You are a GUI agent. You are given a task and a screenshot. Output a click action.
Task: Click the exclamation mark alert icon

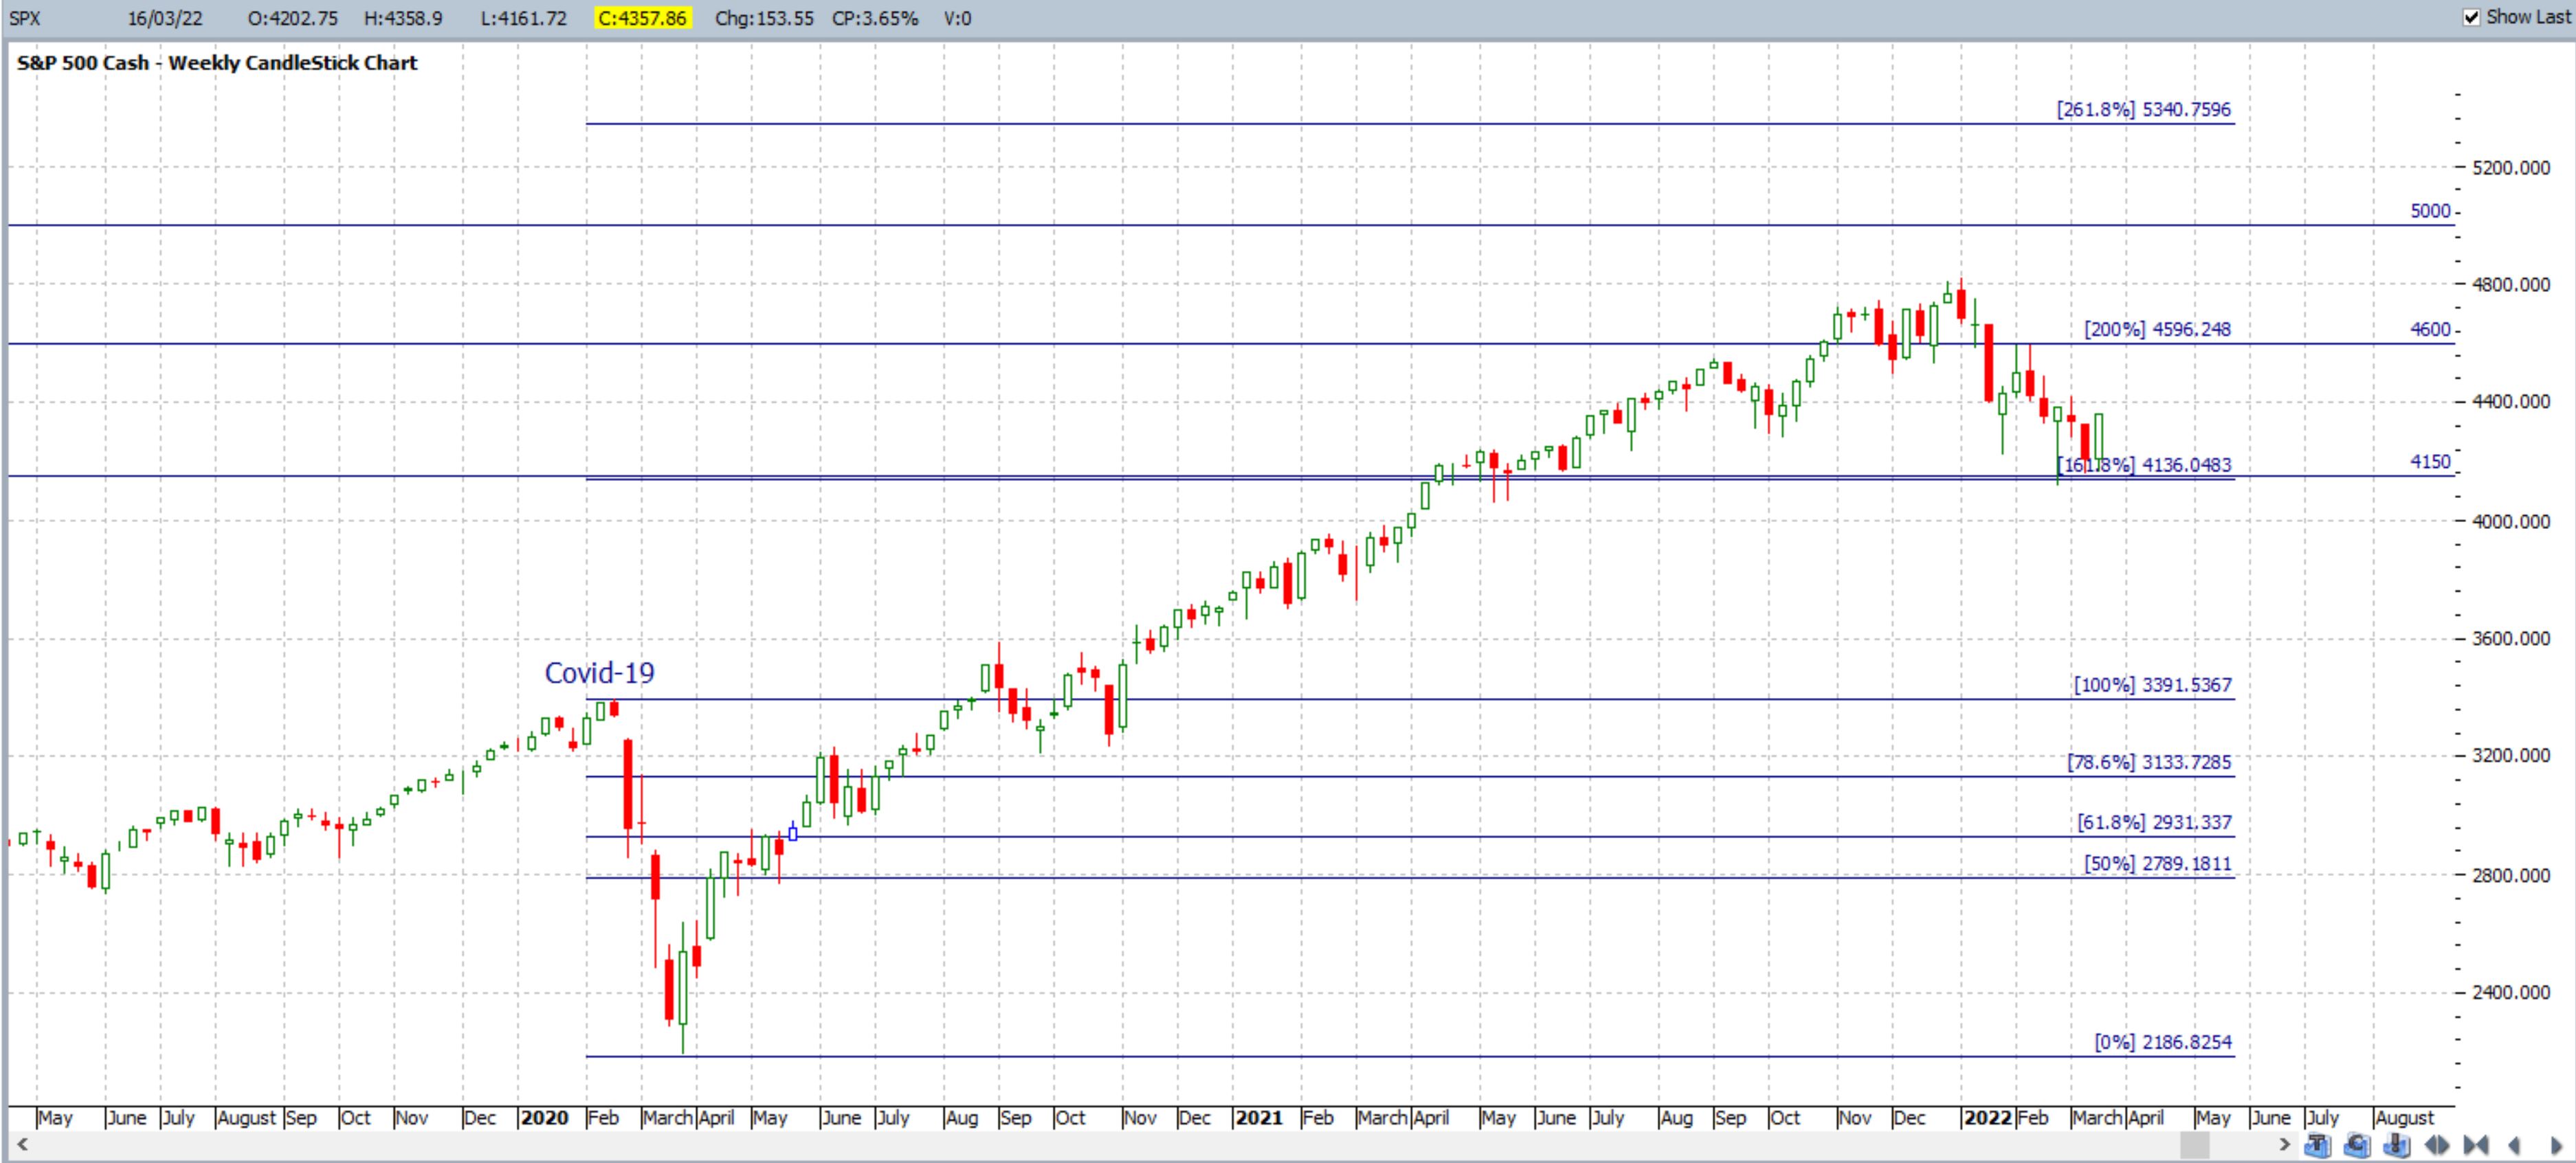click(2396, 1145)
